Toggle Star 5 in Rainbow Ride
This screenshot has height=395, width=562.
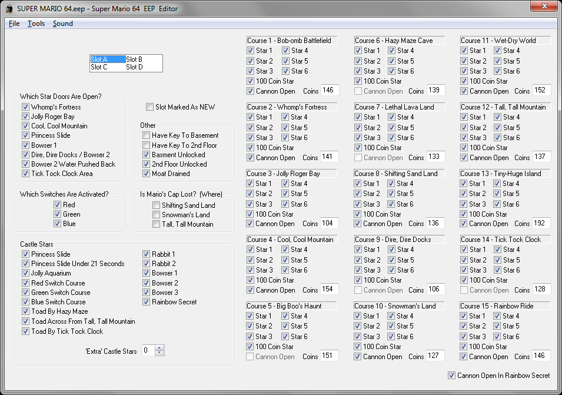[497, 326]
